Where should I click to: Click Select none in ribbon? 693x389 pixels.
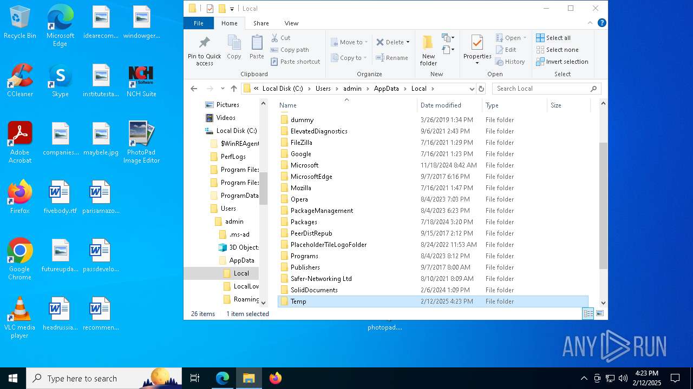[x=557, y=50]
